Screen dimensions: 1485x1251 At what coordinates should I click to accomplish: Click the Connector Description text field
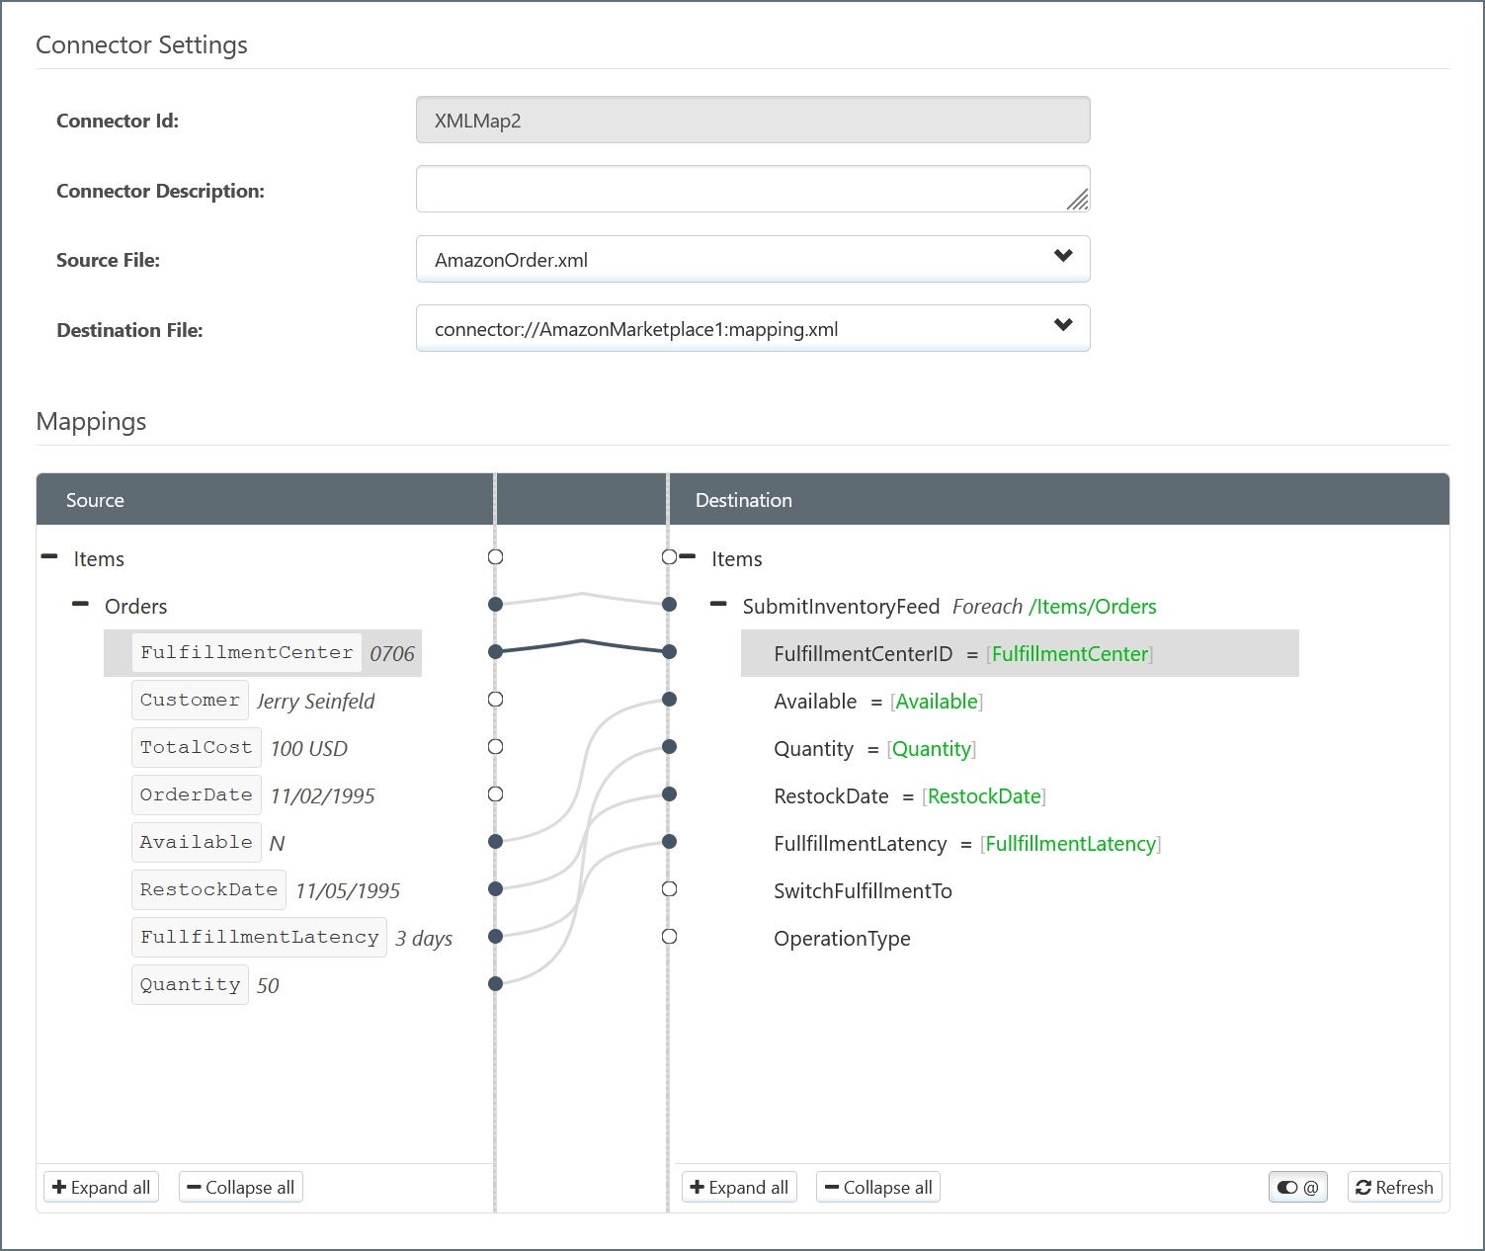[752, 189]
